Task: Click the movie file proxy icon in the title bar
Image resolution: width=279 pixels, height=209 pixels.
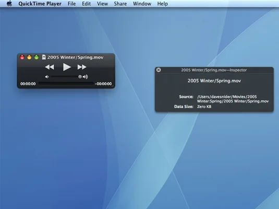Action: coord(44,57)
